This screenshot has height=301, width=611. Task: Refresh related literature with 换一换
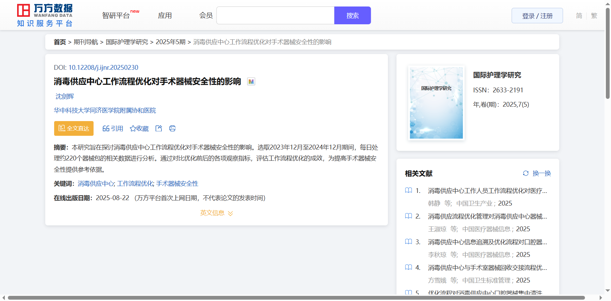pyautogui.click(x=537, y=173)
